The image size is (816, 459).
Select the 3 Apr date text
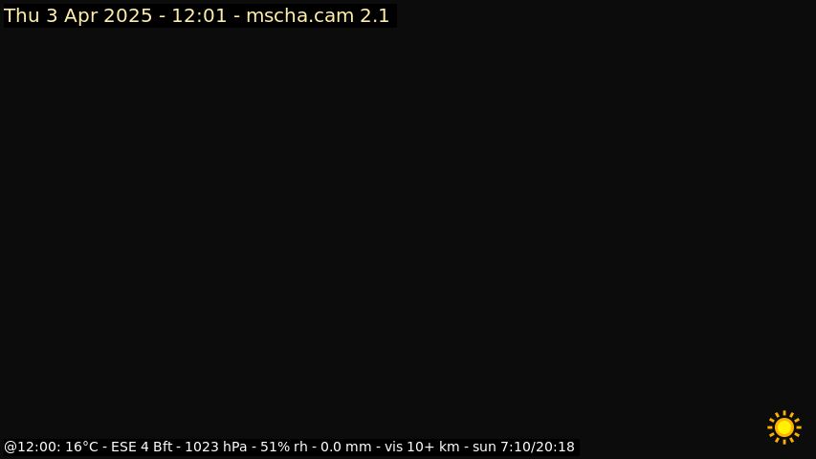point(72,15)
